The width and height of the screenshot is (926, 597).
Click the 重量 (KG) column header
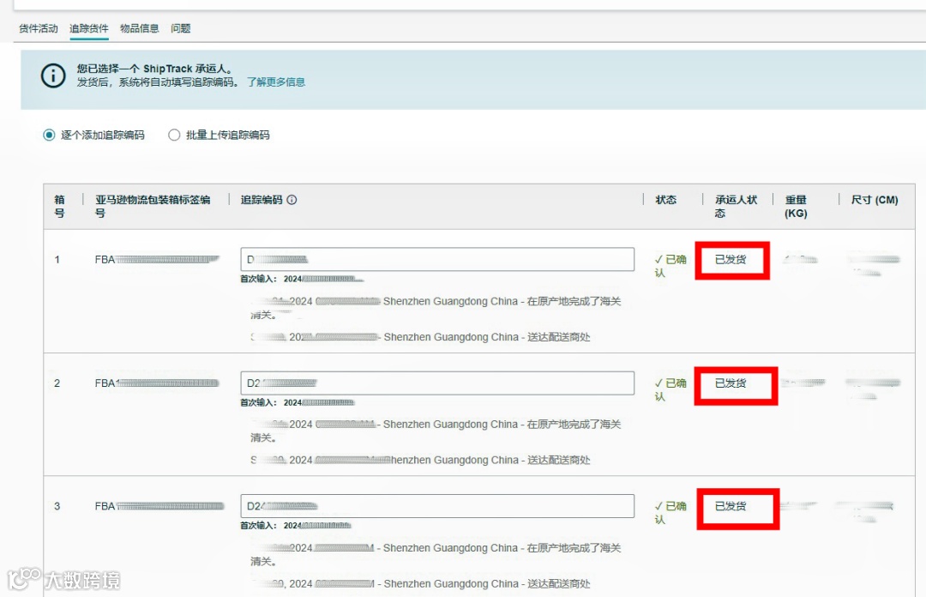point(796,206)
